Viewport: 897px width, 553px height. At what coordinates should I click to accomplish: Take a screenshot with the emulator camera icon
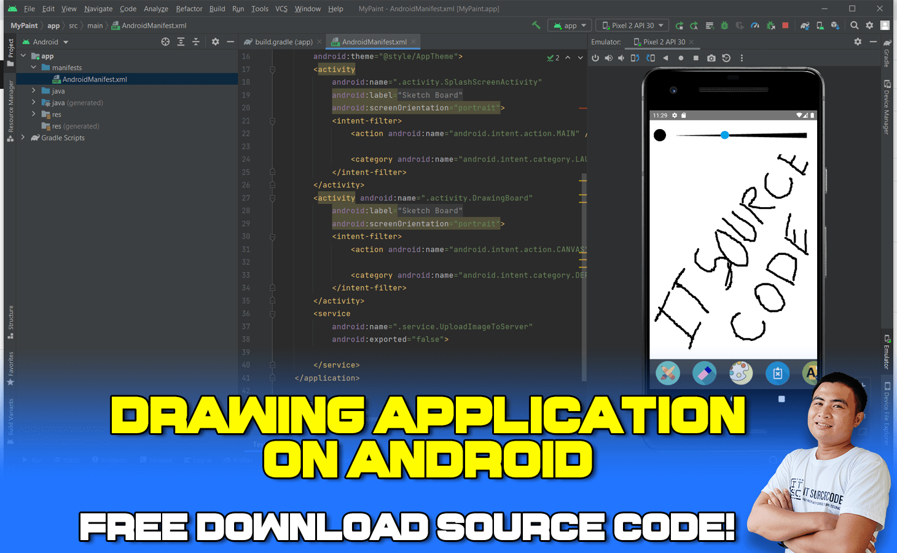711,58
